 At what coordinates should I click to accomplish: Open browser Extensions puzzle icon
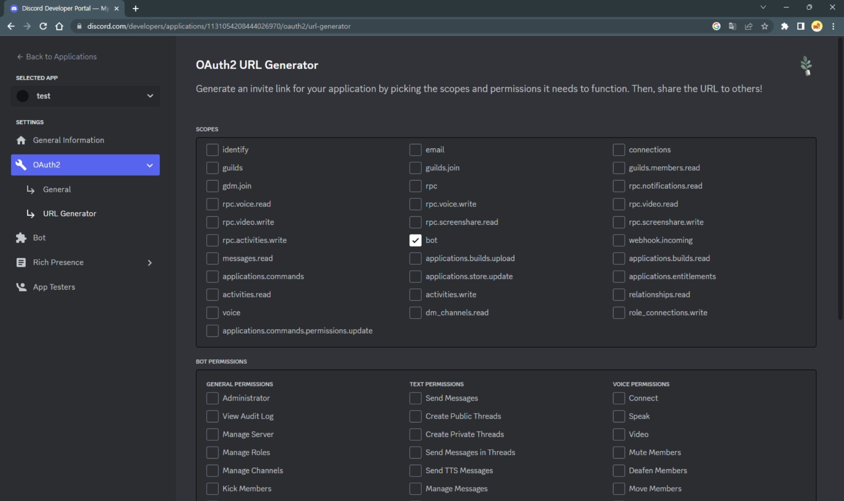click(x=785, y=26)
